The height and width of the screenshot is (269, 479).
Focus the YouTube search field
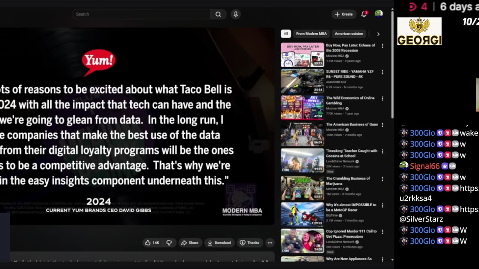click(141, 14)
